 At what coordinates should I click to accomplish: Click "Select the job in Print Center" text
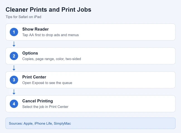point(45,107)
